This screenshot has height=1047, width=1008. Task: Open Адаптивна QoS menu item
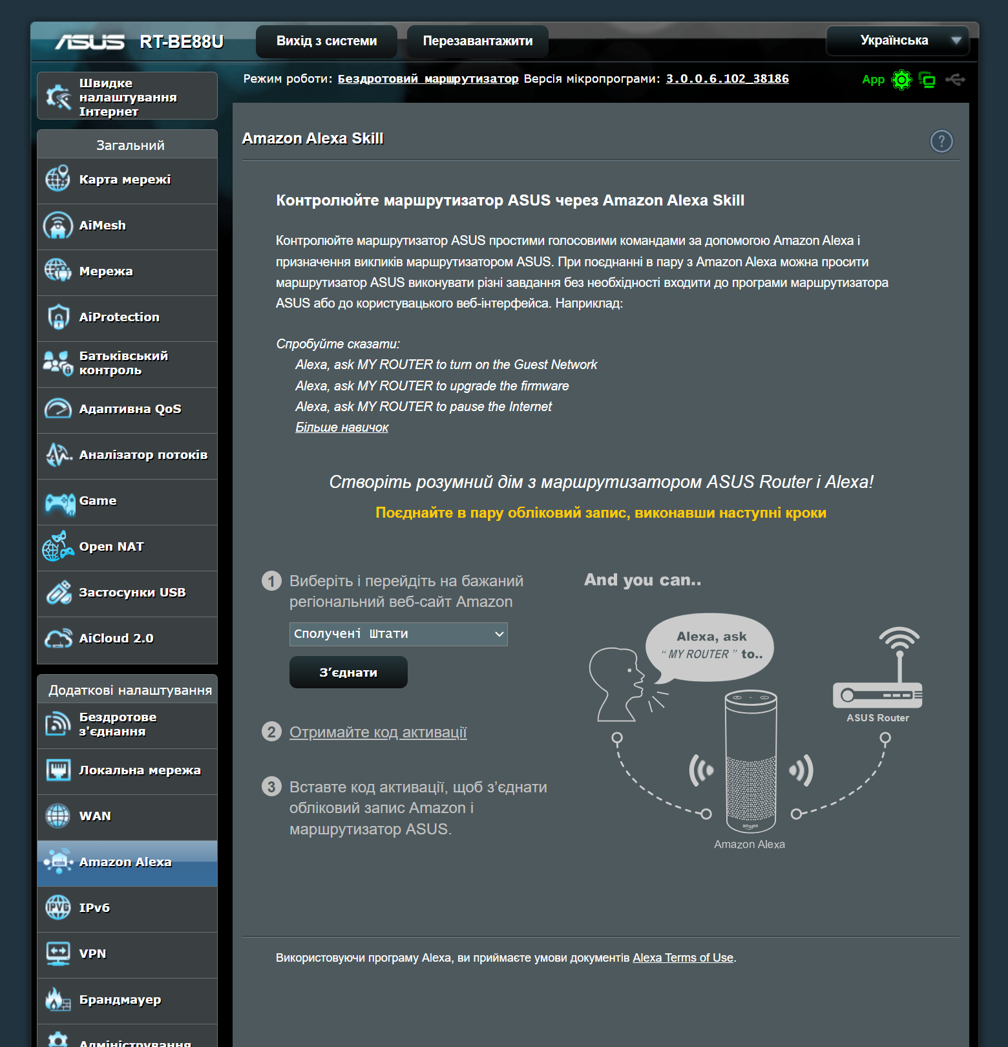127,409
